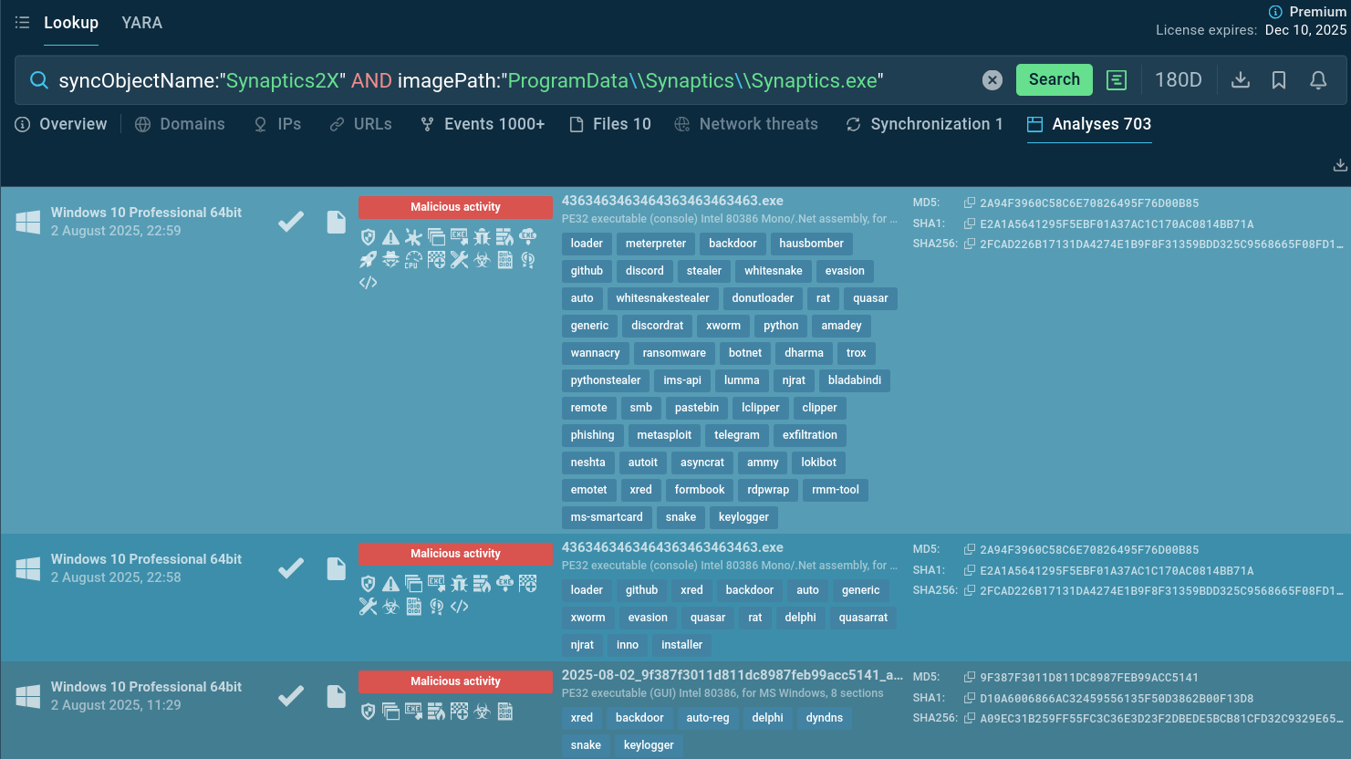The width and height of the screenshot is (1351, 759).
Task: Click code indicator icon in 22:59 analysis
Action: point(369,283)
